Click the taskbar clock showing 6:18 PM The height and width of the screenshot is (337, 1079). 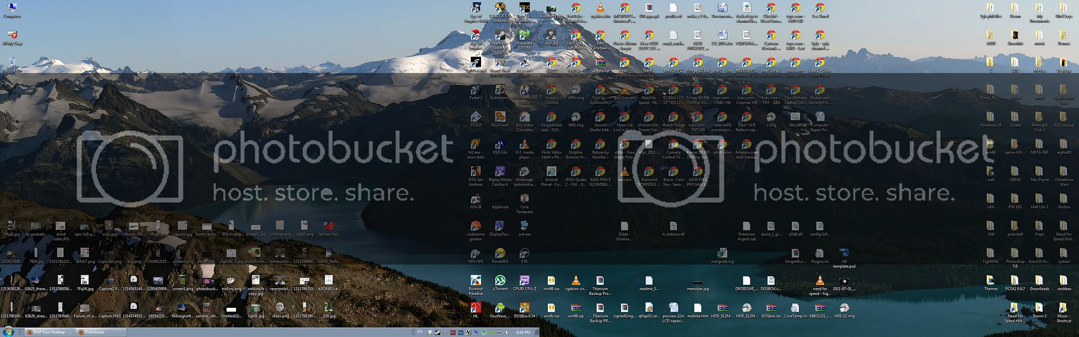(523, 332)
